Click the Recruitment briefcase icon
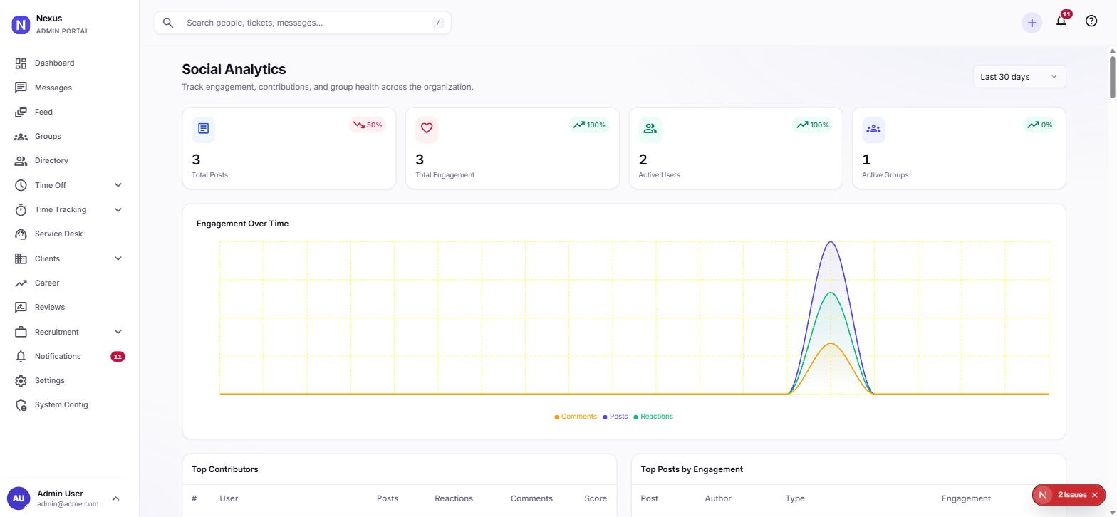This screenshot has width=1117, height=517. click(21, 332)
